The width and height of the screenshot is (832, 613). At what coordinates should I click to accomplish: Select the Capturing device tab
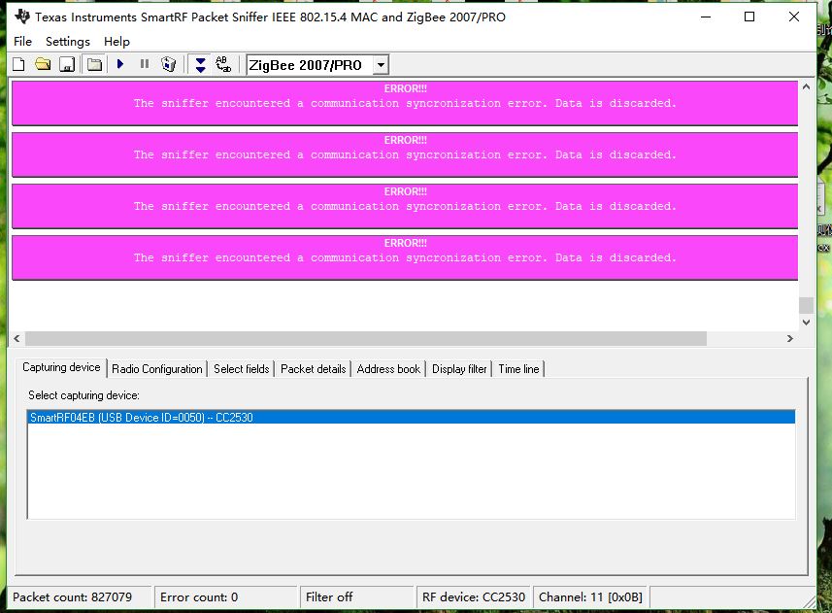(61, 367)
